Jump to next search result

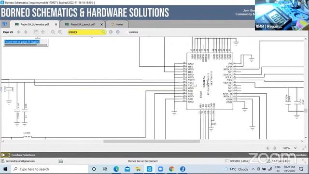(118, 32)
